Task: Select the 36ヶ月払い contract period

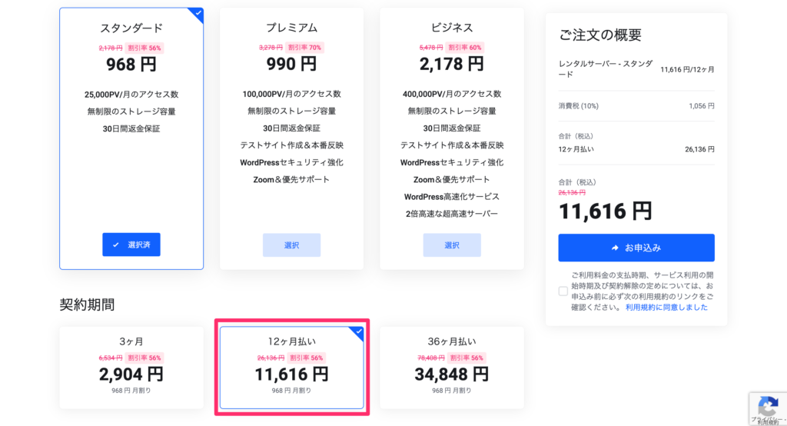Action: click(x=452, y=368)
